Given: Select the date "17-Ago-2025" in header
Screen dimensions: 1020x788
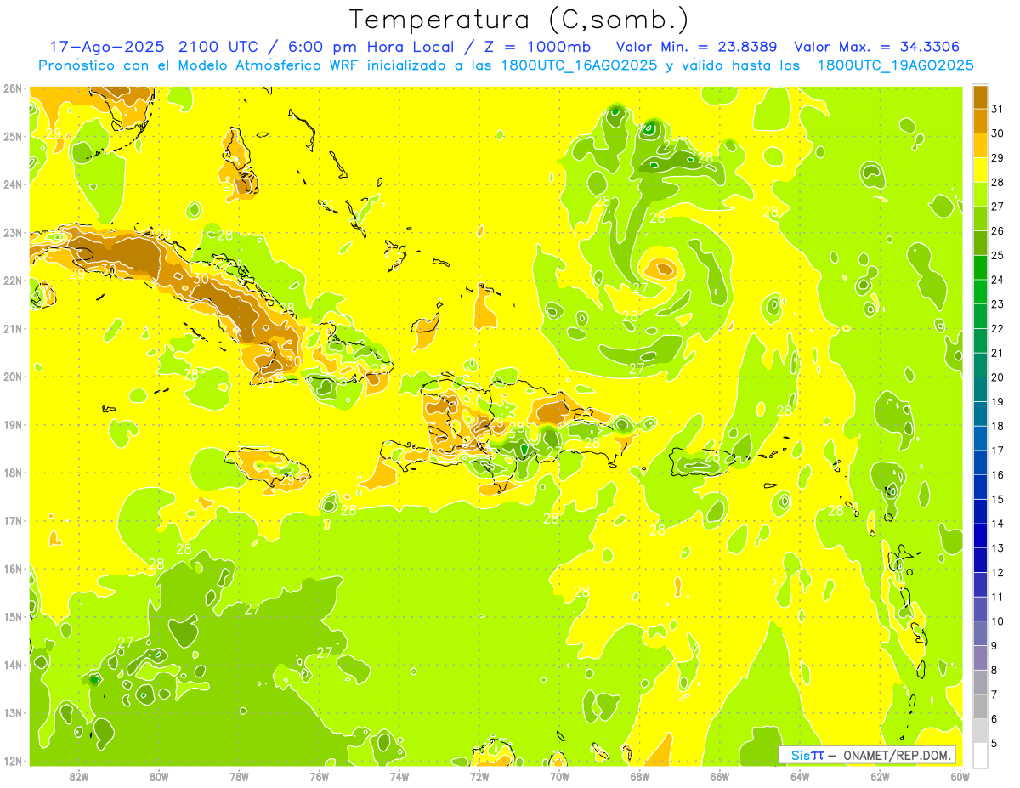Looking at the screenshot, I should (x=107, y=47).
